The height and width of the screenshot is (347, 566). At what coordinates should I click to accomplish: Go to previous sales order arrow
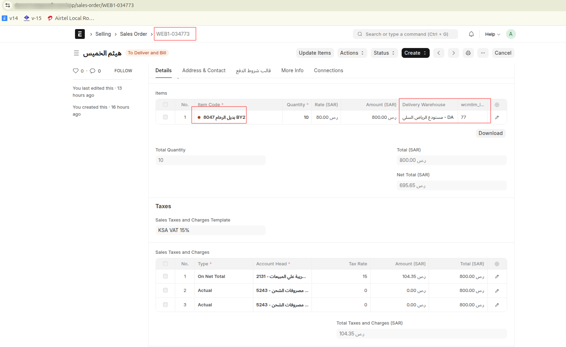438,53
